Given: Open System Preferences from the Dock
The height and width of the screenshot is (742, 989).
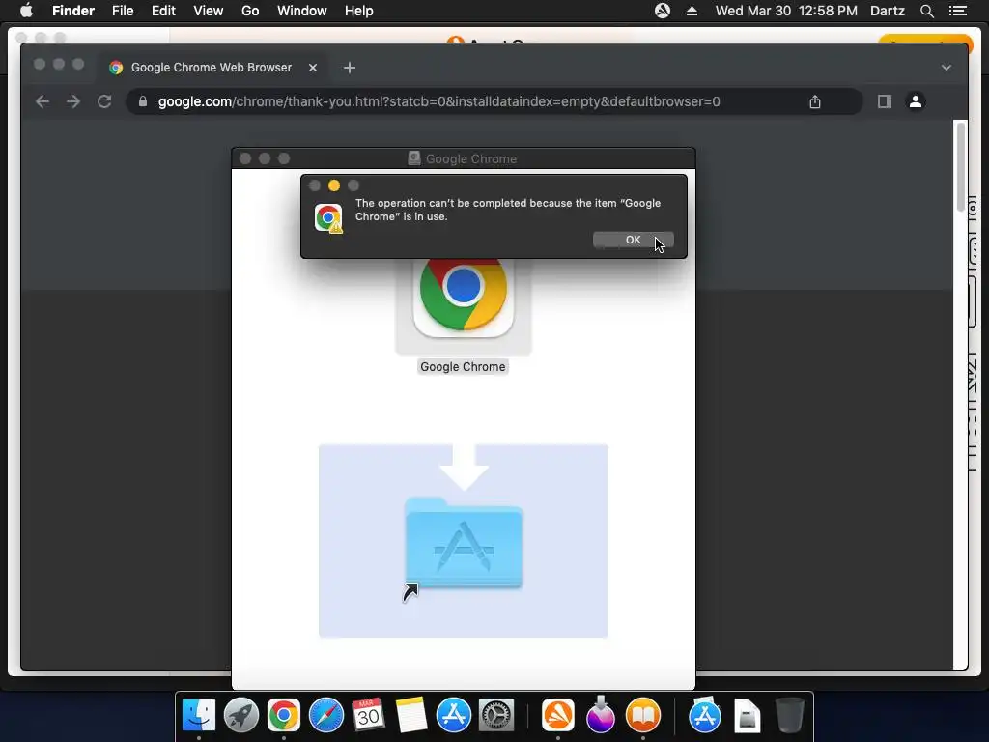Looking at the screenshot, I should pos(495,715).
